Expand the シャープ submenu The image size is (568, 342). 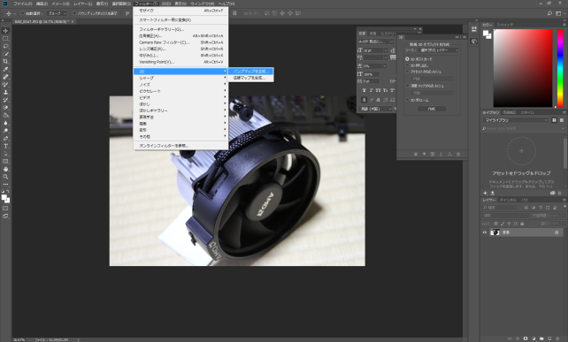pyautogui.click(x=180, y=78)
